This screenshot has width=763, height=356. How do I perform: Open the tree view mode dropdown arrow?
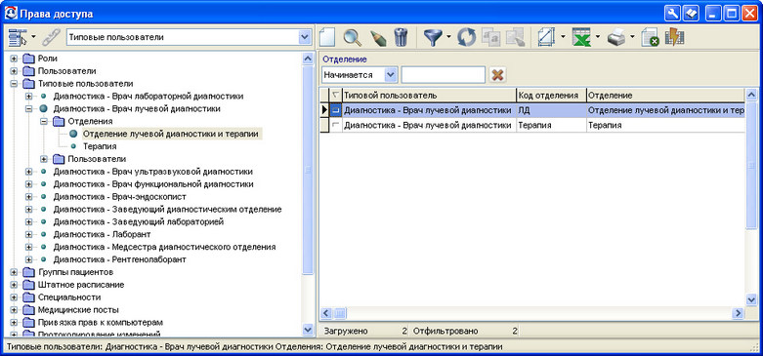[33, 37]
